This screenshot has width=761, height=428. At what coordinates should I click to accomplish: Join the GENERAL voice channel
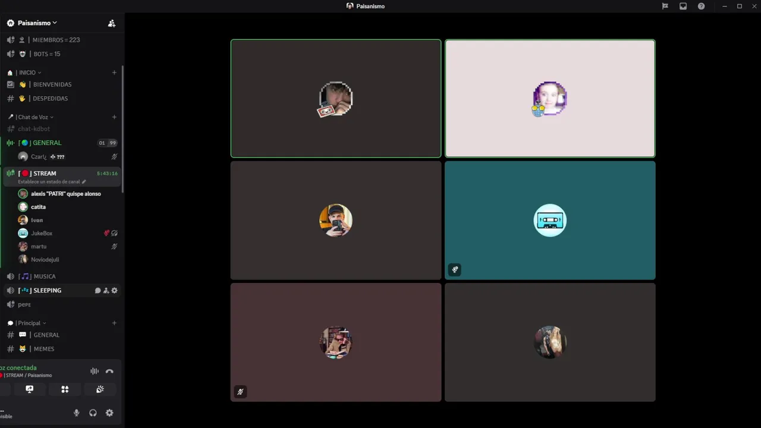pos(47,143)
